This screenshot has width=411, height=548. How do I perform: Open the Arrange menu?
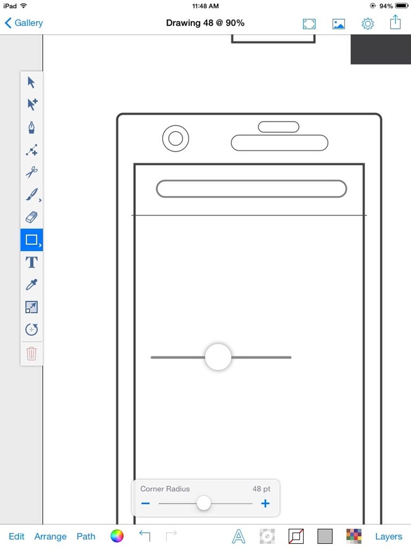50,536
